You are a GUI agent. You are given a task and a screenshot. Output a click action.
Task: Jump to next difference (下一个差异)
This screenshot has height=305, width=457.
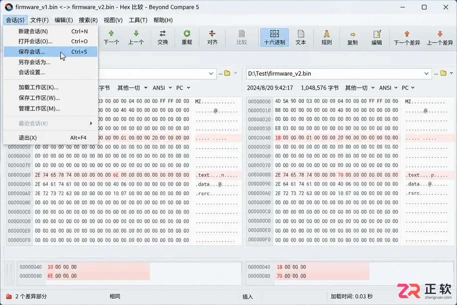tap(407, 37)
